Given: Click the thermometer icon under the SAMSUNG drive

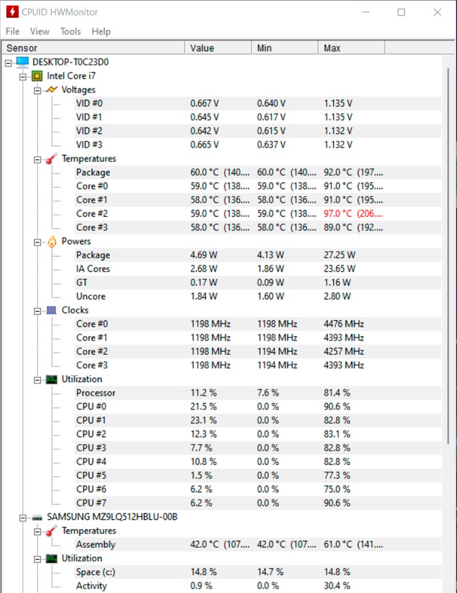Looking at the screenshot, I should click(51, 531).
